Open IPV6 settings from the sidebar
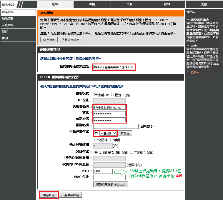223x200 pixels. point(5,38)
